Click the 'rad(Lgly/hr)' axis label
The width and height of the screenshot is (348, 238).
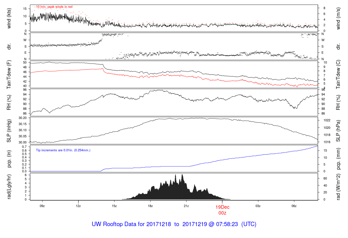[x=9, y=187]
